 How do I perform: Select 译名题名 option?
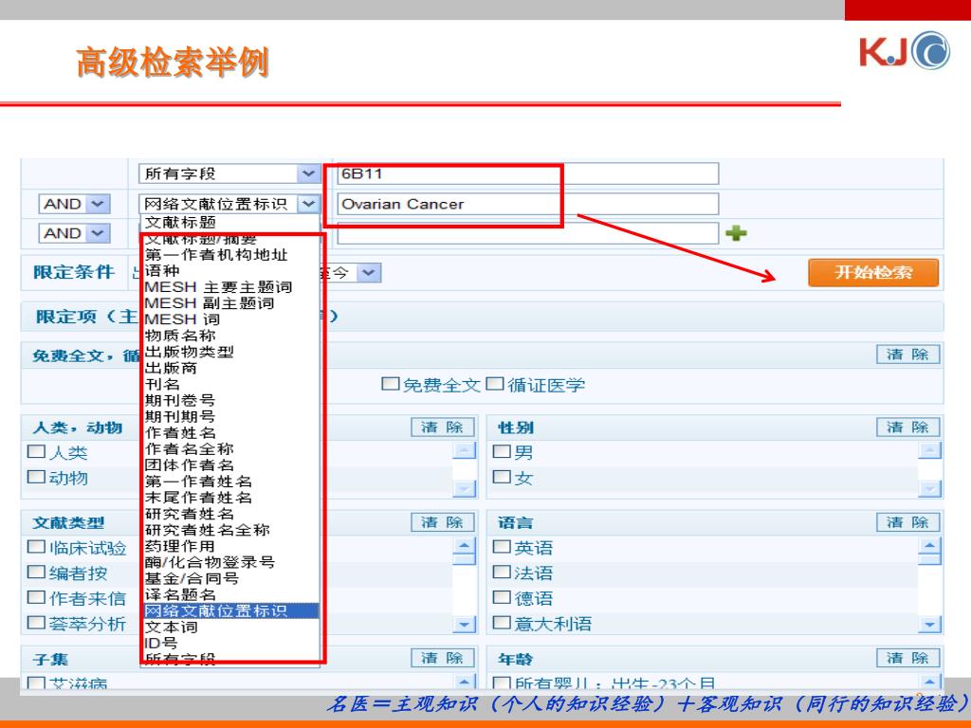(x=180, y=594)
